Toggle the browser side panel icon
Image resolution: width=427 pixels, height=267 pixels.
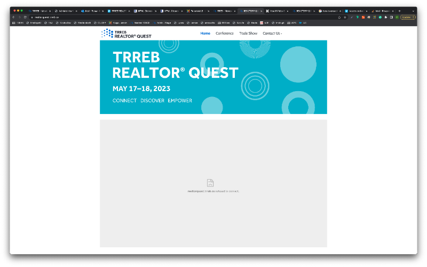coord(391,17)
